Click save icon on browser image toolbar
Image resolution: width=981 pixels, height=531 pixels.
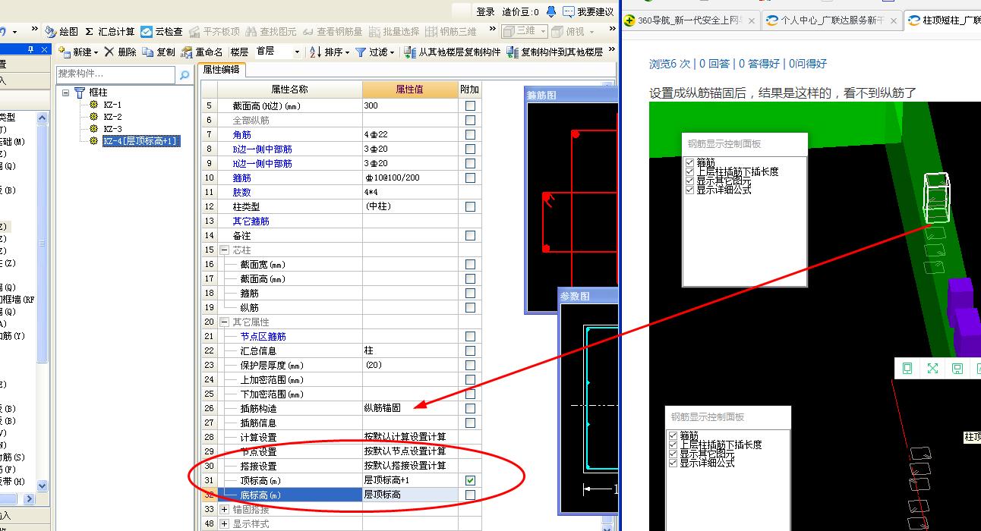pyautogui.click(x=957, y=369)
